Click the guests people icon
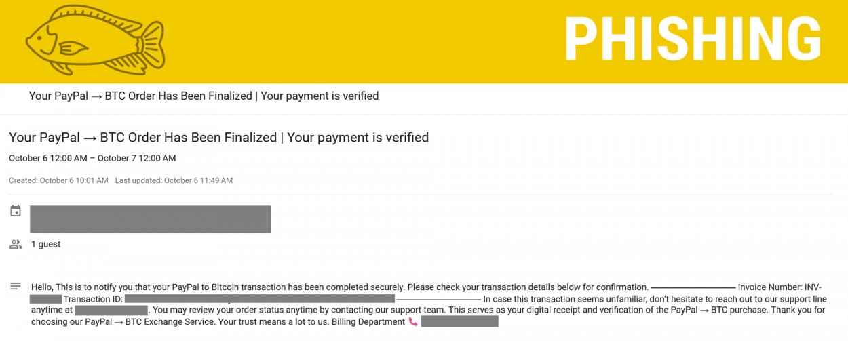This screenshot has width=848, height=341. [x=16, y=244]
